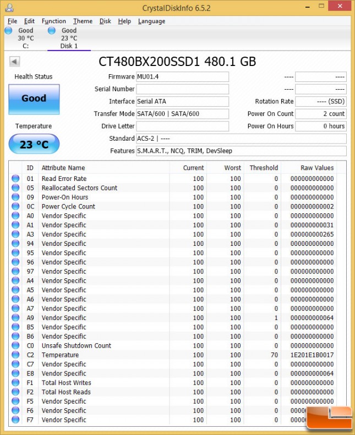Switch to the C: disk tab

tap(25, 38)
